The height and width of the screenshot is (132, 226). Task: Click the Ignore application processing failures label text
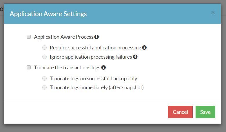pyautogui.click(x=91, y=57)
